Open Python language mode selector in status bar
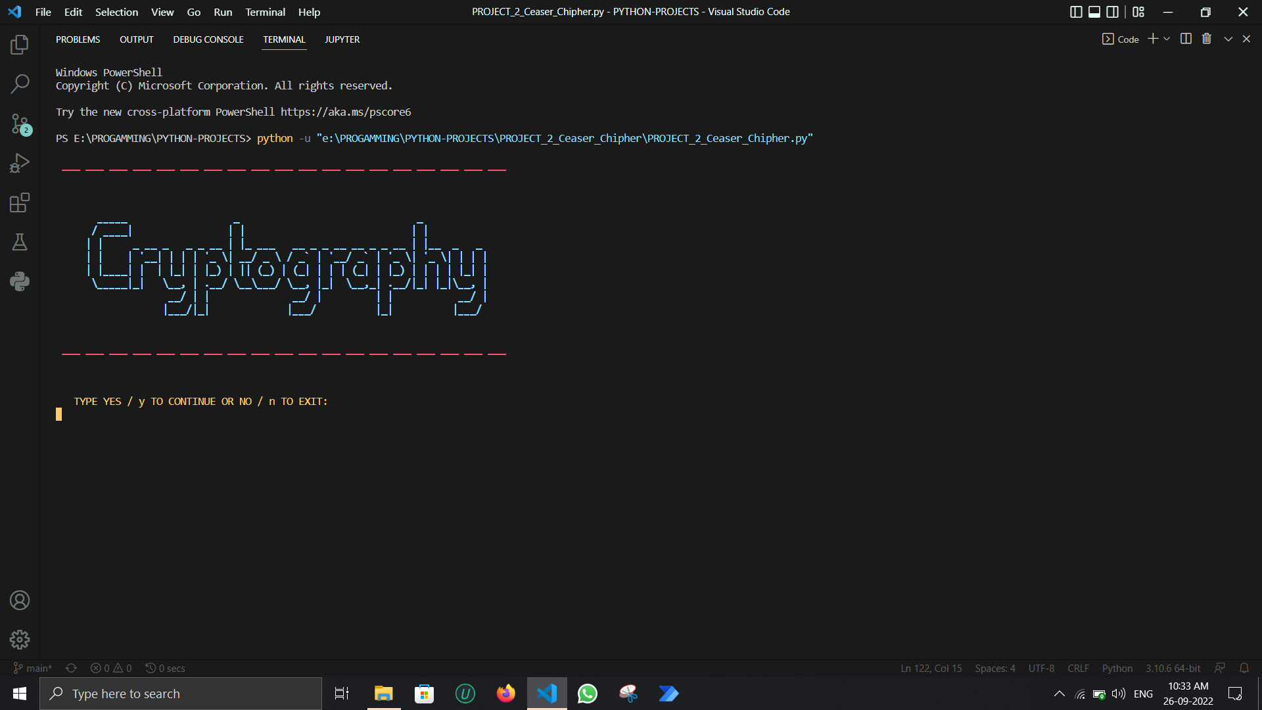 (1117, 668)
